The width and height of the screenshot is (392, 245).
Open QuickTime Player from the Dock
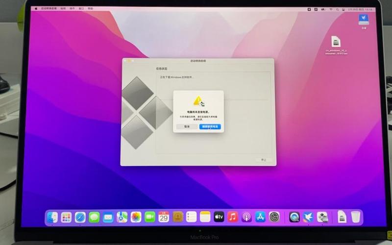pyautogui.click(x=294, y=217)
